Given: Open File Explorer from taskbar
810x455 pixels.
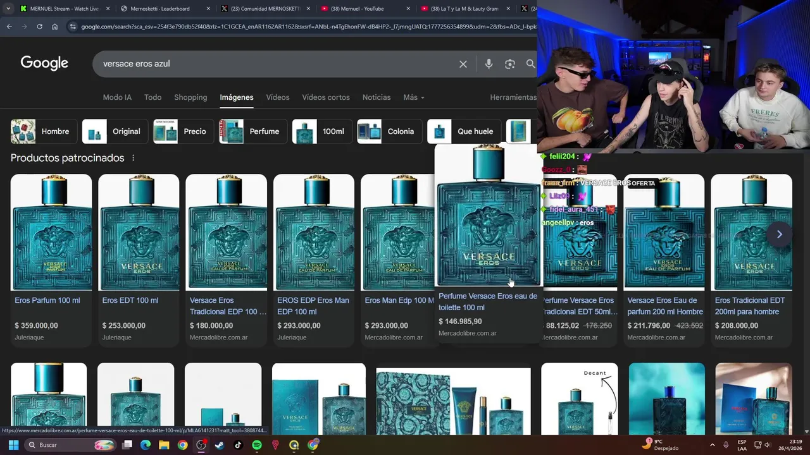Looking at the screenshot, I should click(164, 445).
